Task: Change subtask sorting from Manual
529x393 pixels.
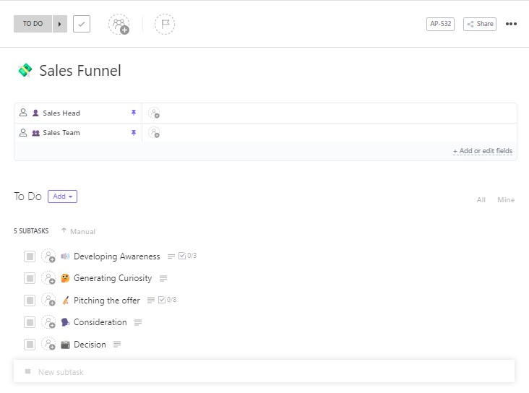Action: click(x=78, y=231)
